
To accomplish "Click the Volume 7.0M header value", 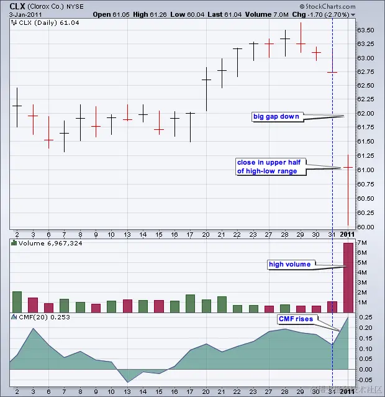I will pos(267,15).
